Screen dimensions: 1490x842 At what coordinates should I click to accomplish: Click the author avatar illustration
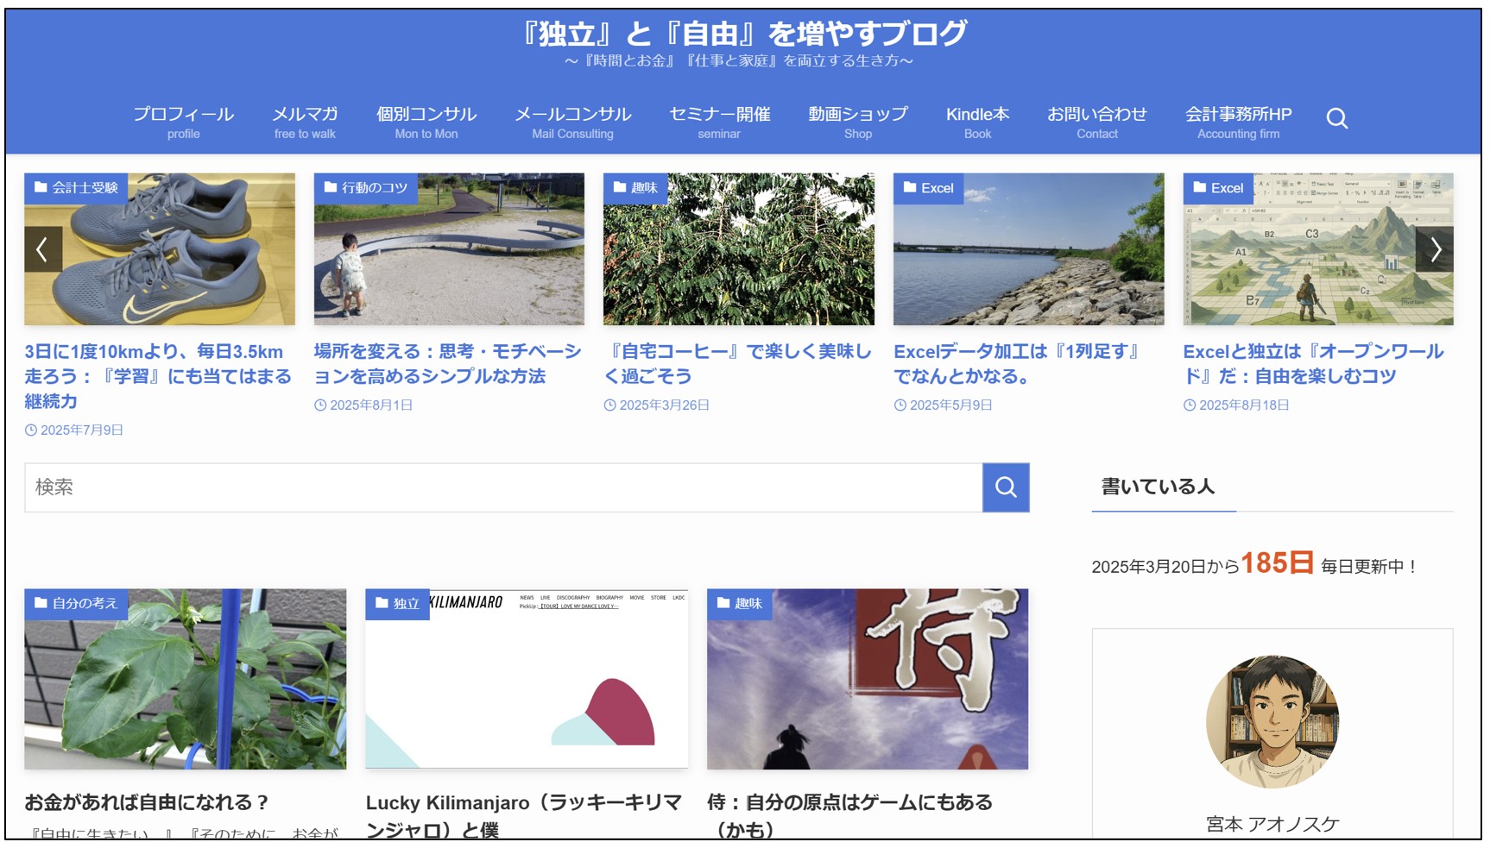[1272, 721]
